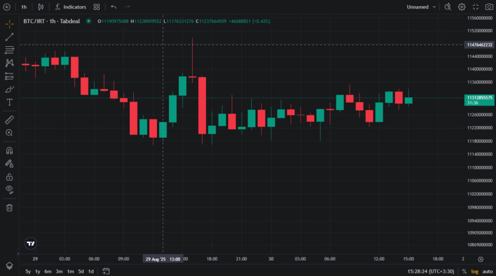496x276 pixels.
Task: Hide all drawings with eye icon
Action: (9, 189)
